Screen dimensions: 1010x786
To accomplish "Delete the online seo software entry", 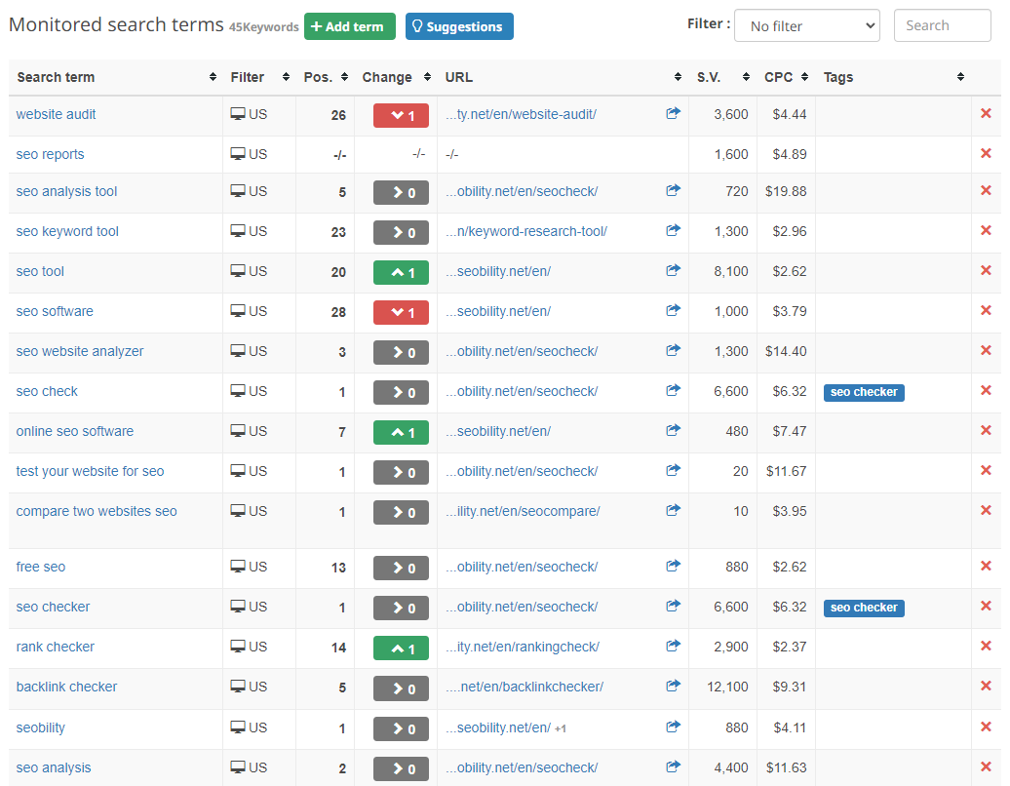I will pyautogui.click(x=987, y=431).
